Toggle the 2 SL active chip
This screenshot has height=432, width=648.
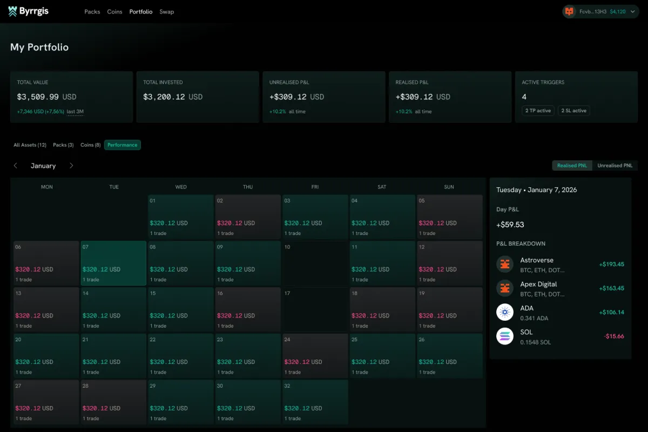pyautogui.click(x=574, y=111)
